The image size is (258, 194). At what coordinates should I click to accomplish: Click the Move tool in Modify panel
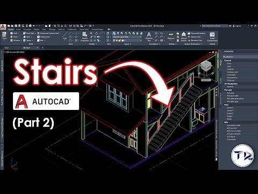91,33
